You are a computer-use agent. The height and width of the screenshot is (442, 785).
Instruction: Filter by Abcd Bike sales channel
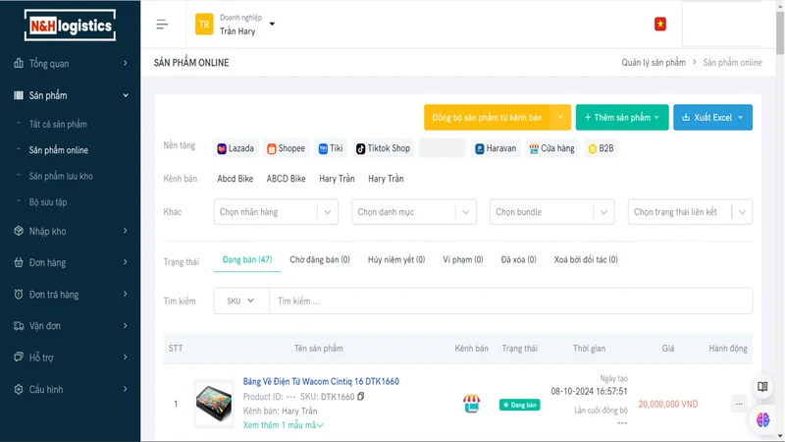tap(235, 179)
